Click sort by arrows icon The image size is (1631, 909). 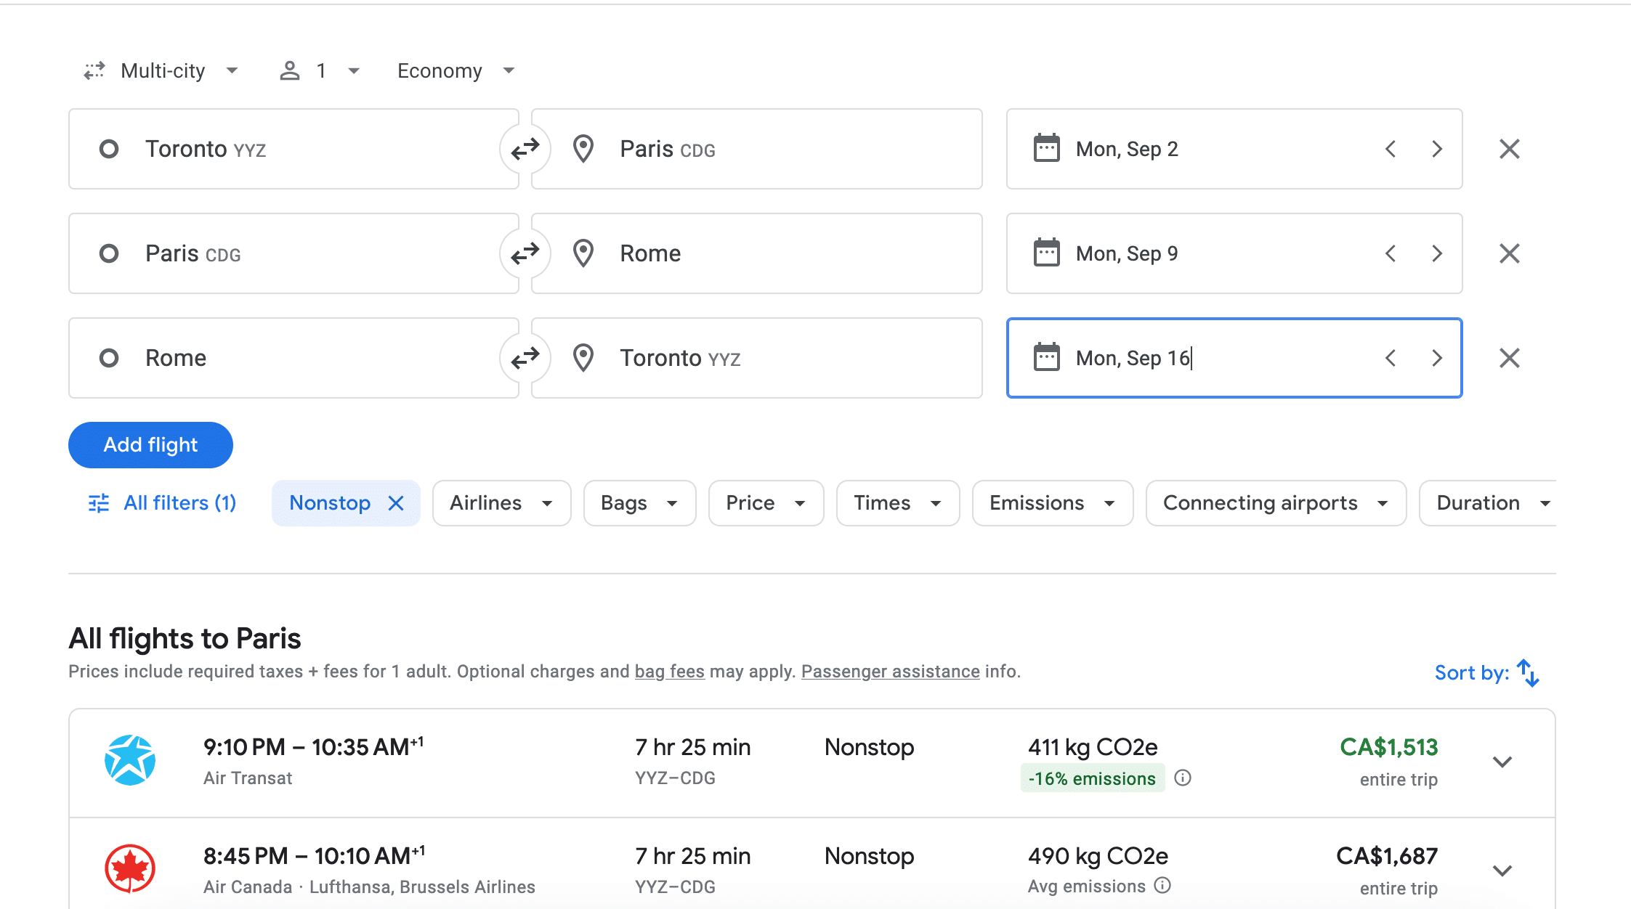1528,673
